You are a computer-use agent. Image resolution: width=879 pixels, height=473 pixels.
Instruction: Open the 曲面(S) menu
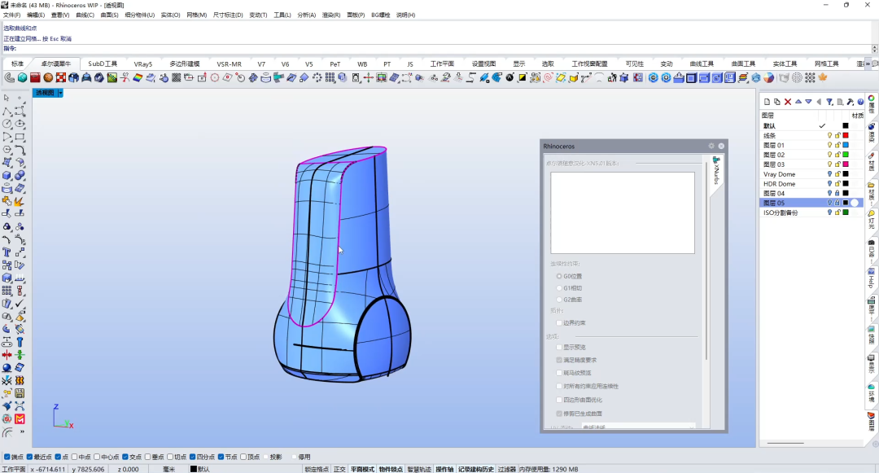109,15
